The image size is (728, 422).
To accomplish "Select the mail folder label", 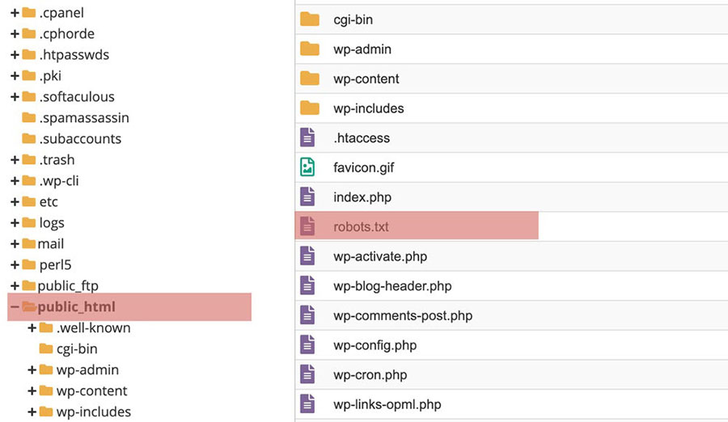I will click(x=51, y=243).
